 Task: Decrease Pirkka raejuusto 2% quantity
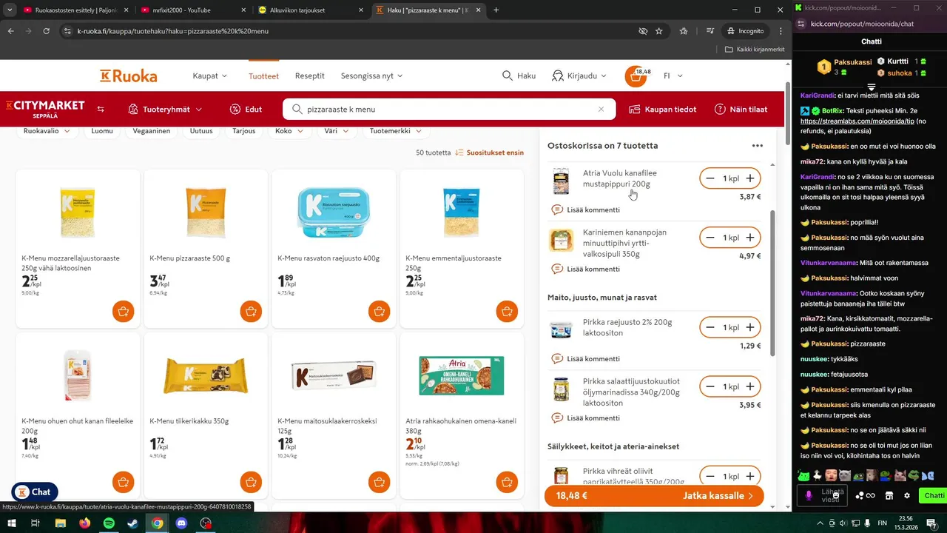(710, 327)
